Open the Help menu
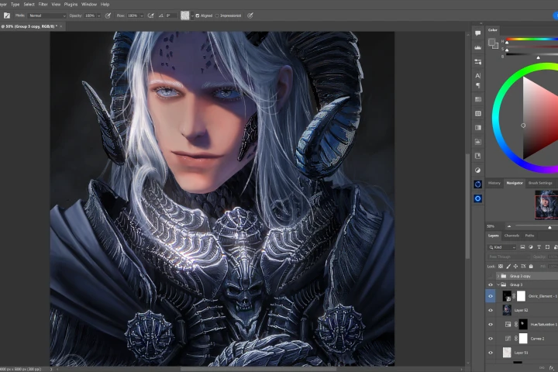Viewport: 558px width, 372px height. 105,5
